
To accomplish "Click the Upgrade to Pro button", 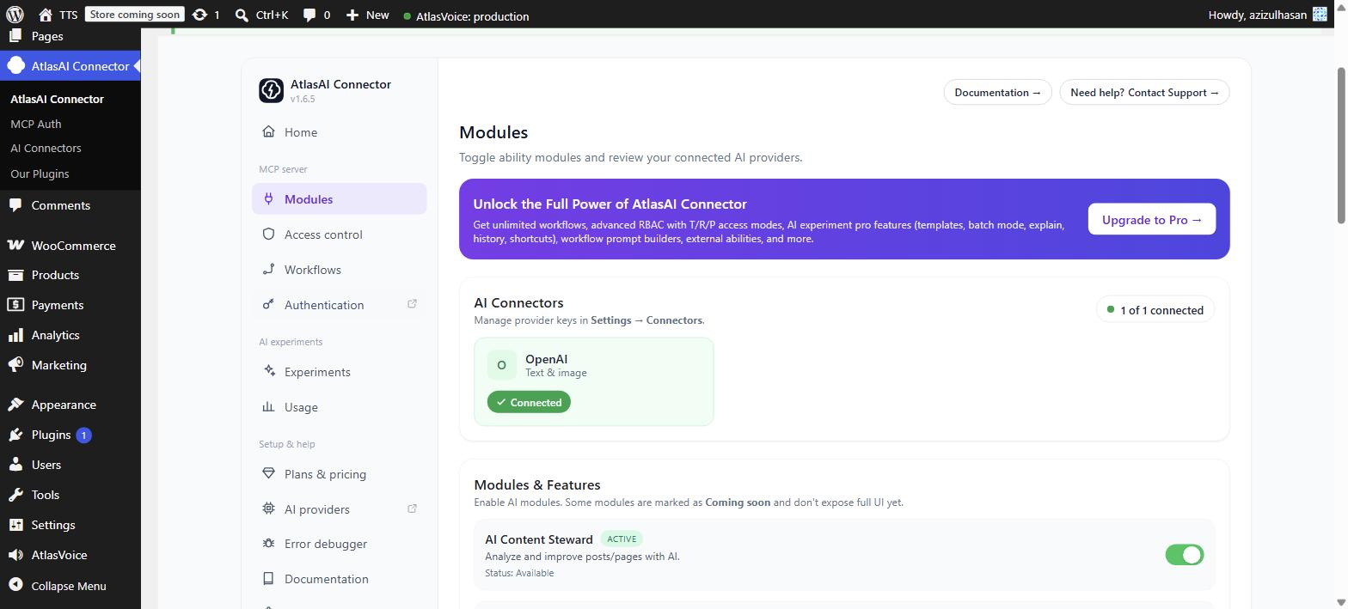I will point(1152,219).
